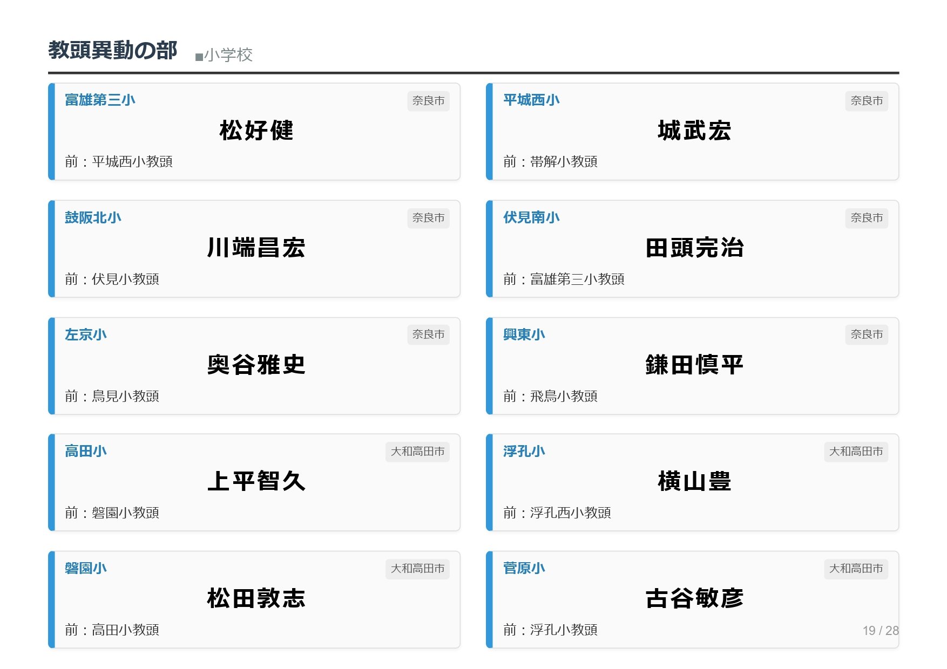Click the 左京小 school title
947x669 pixels.
[86, 334]
